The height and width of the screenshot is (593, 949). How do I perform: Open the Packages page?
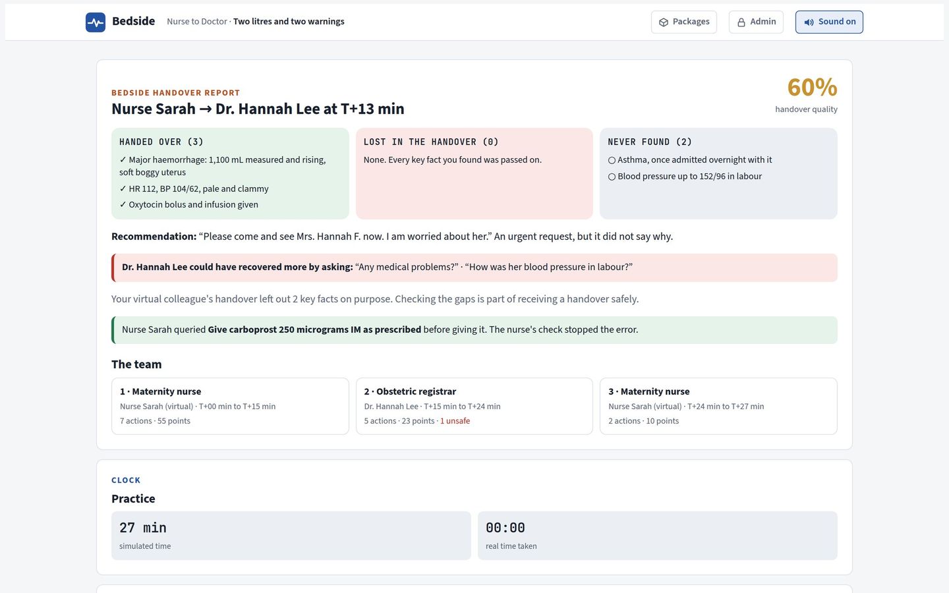click(x=683, y=22)
